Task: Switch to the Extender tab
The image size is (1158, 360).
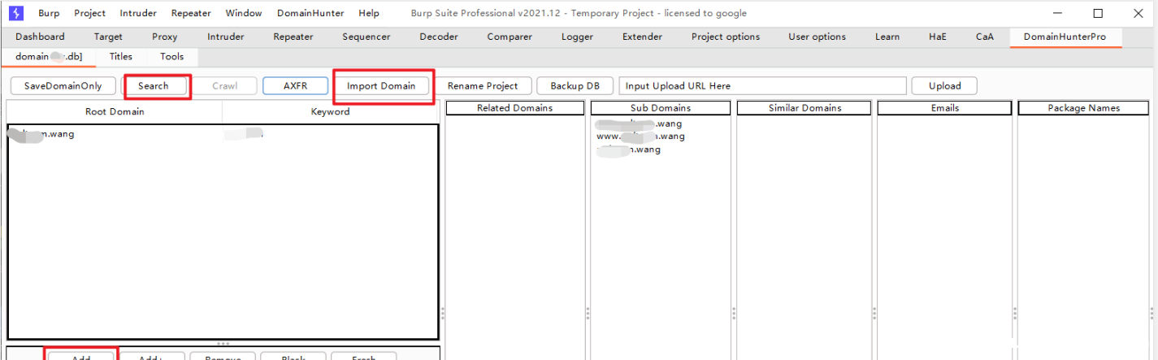Action: 642,37
